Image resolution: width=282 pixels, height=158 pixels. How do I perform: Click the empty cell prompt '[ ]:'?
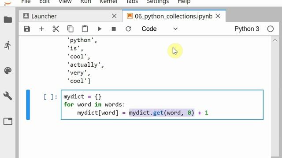tap(51, 97)
